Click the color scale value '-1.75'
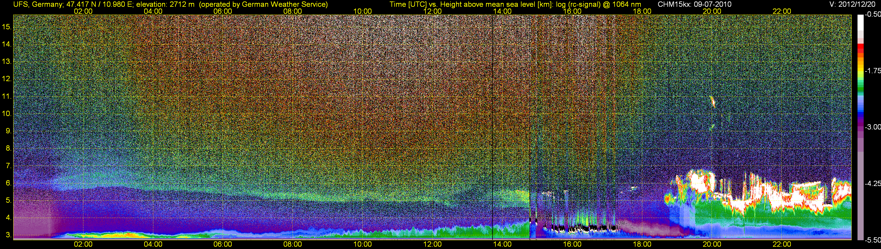Image resolution: width=881 pixels, height=249 pixels. [x=872, y=71]
